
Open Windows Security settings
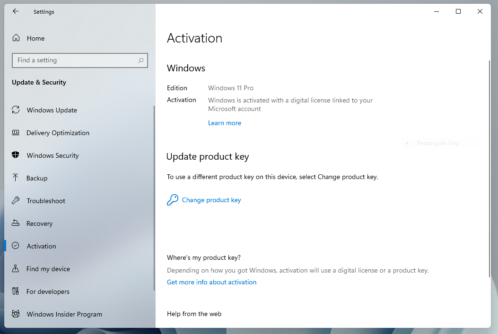click(79, 155)
